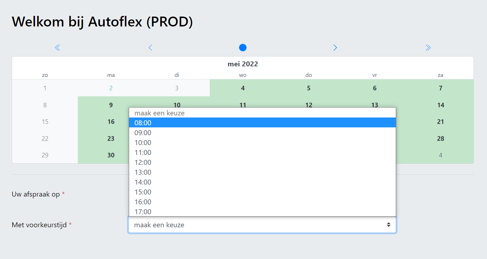Select Monday May 9
487x259 pixels.
click(x=111, y=105)
